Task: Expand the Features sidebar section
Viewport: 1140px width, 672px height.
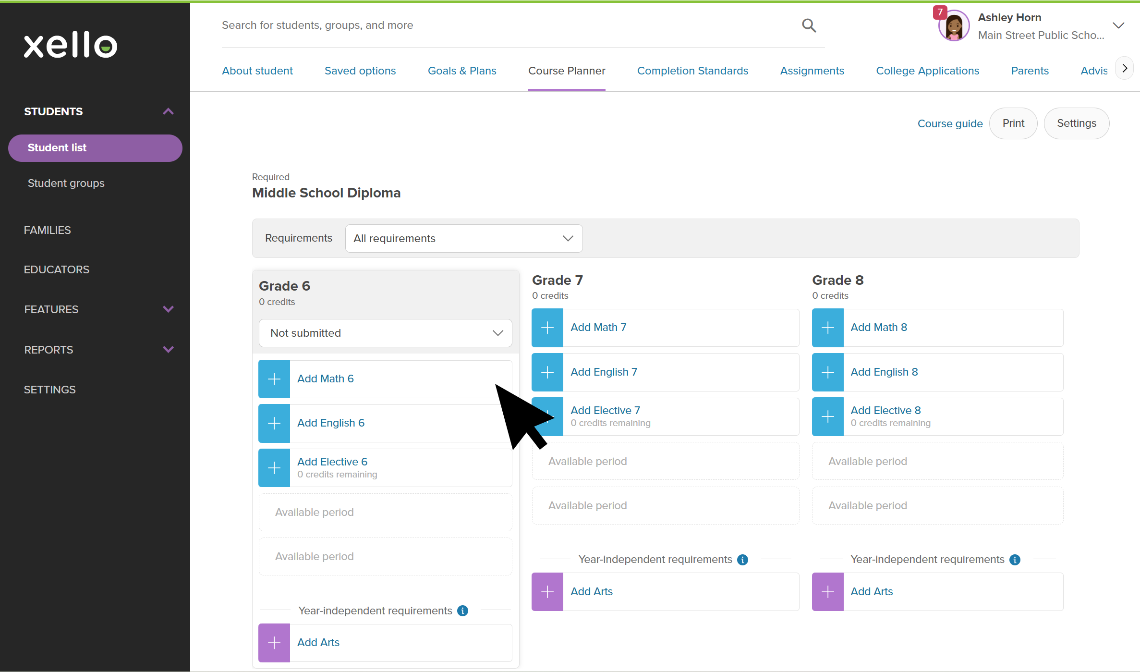Action: tap(168, 309)
